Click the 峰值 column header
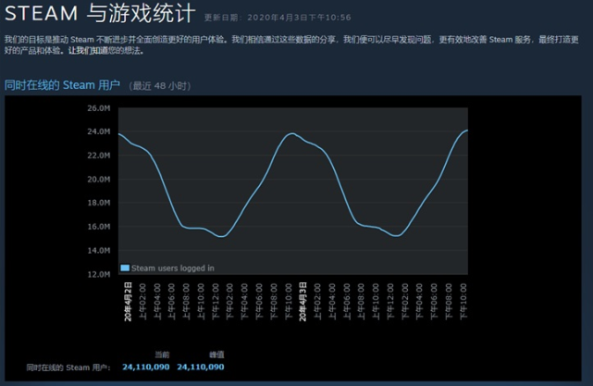Screen dimensions: 593x386 pyautogui.click(x=216, y=355)
